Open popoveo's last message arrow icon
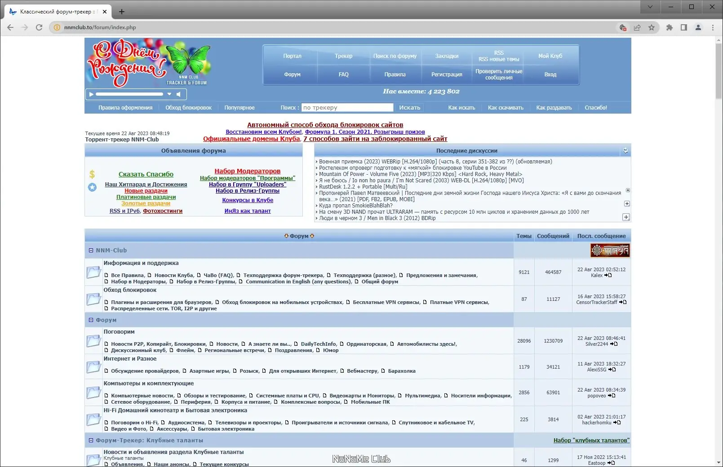 click(612, 396)
